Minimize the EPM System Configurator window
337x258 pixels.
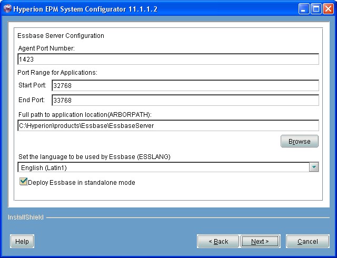coord(304,9)
